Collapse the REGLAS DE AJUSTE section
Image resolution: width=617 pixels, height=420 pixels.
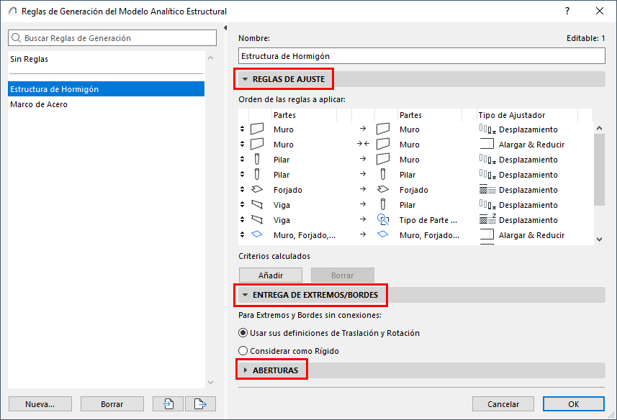click(x=245, y=79)
